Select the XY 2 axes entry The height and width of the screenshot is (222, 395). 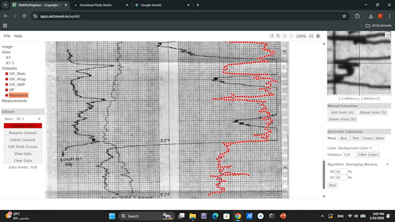tap(10, 63)
